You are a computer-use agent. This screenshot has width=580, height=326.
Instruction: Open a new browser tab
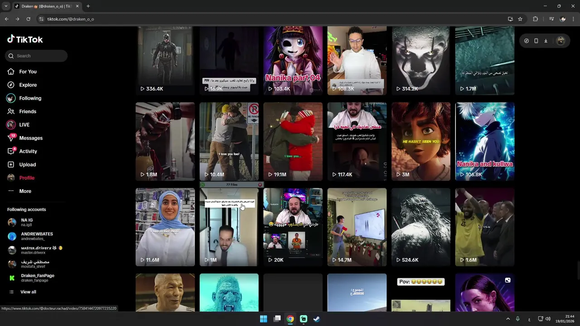coord(88,6)
